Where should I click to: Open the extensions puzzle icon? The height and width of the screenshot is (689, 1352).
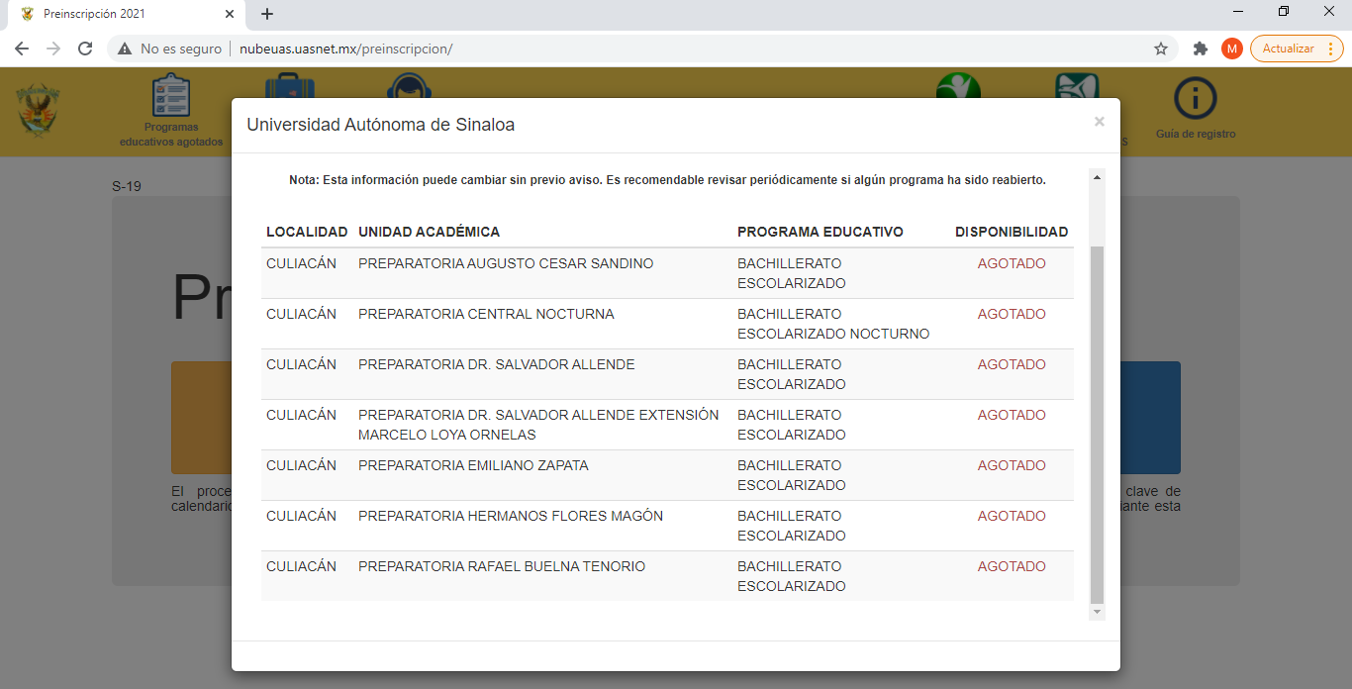pyautogui.click(x=1201, y=49)
